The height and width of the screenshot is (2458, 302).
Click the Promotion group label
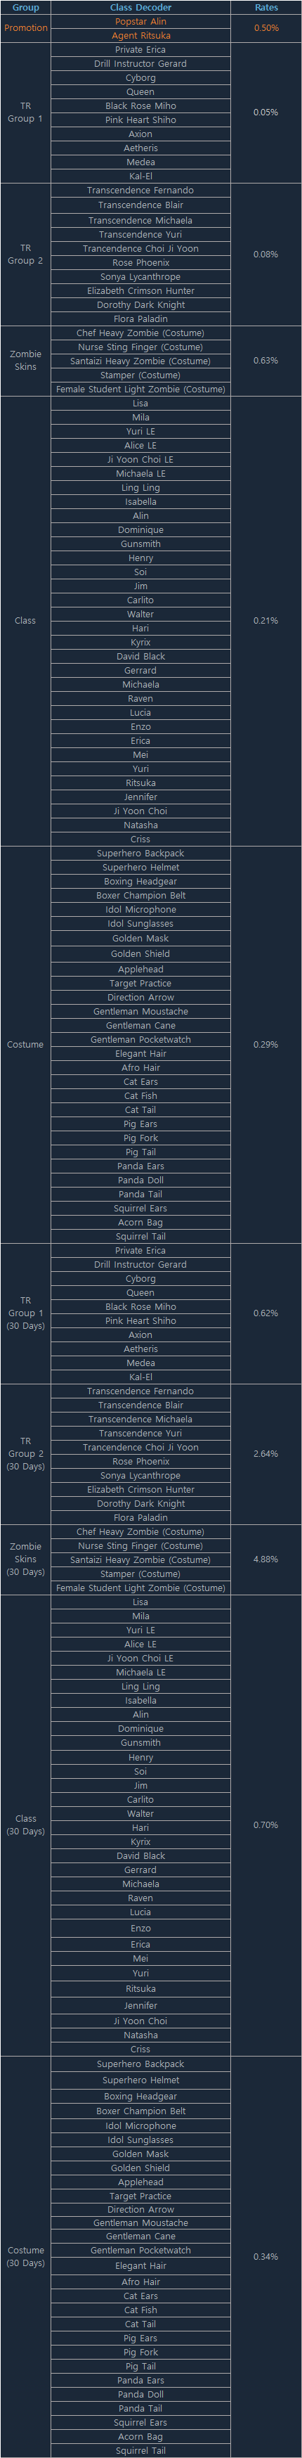[26, 27]
